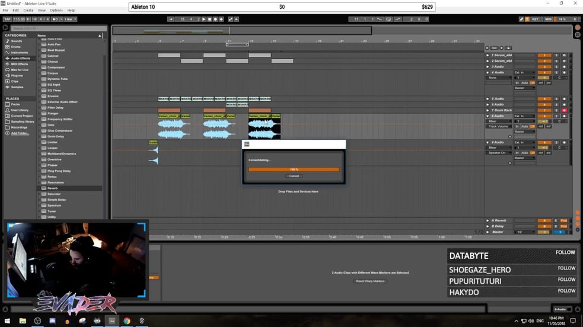Select the Clips category

click(x=14, y=81)
